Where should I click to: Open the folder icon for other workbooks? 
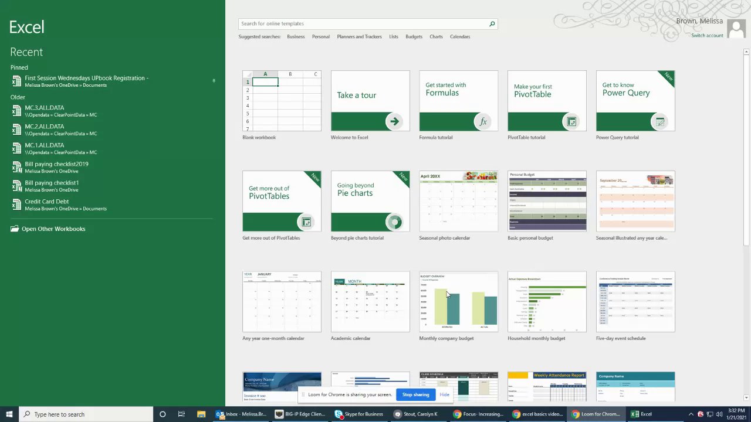pyautogui.click(x=15, y=229)
